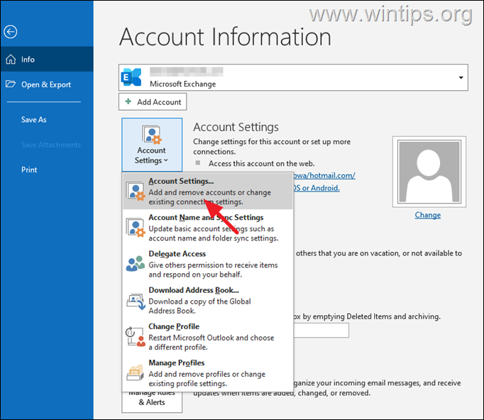The image size is (484, 420).
Task: Collapse the Account Settings dropdown button
Action: [152, 145]
